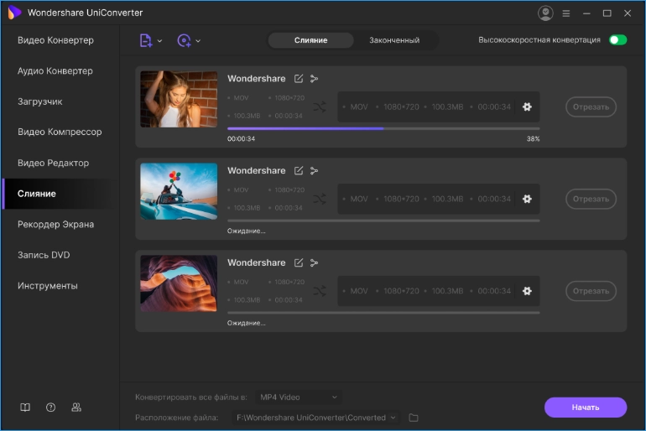Click the Wondershare UniConverter logo
Viewport: 646px width, 431px height.
pos(14,13)
